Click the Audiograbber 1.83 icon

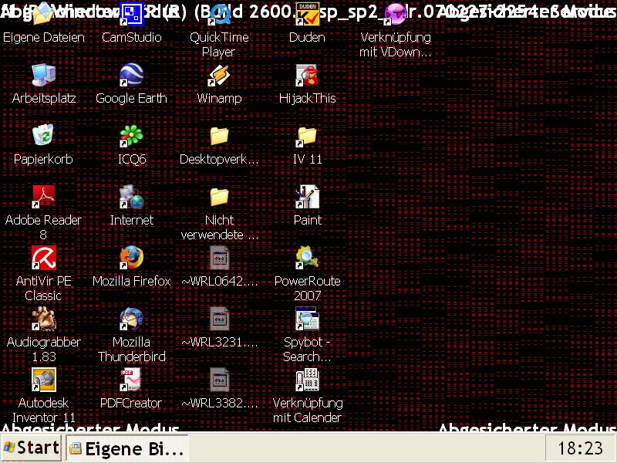coord(43,319)
